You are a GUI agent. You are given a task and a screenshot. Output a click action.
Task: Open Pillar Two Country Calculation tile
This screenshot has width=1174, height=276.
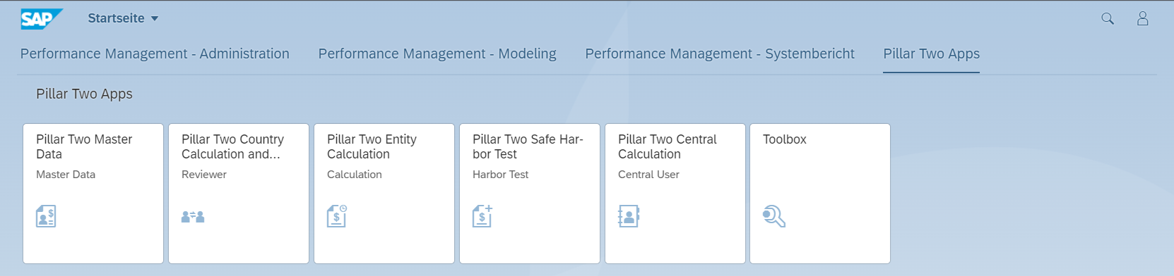pos(239,194)
